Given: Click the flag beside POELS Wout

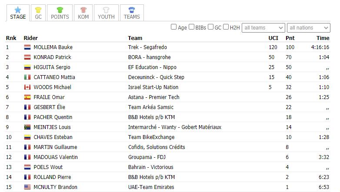Looking at the screenshot, I should pyautogui.click(x=27, y=167).
